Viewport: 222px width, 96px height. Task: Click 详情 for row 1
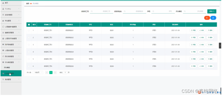coord(193,30)
